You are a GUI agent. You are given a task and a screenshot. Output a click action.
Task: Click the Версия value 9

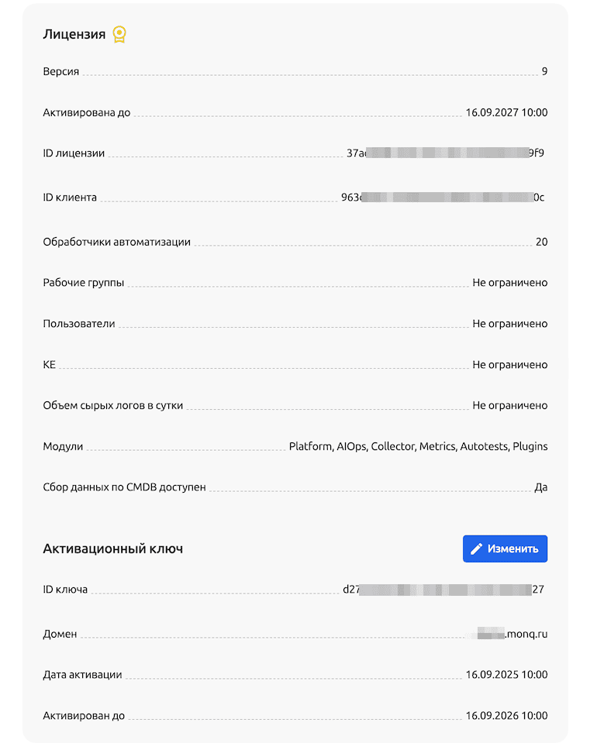click(544, 72)
